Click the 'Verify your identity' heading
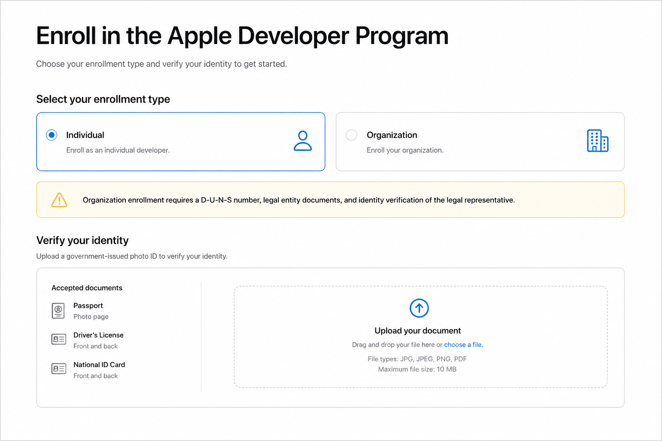The image size is (662, 441). (82, 240)
